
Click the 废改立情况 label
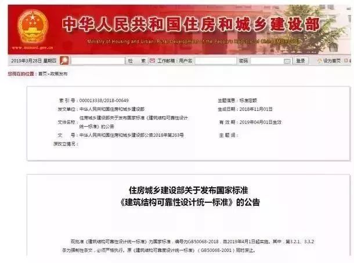pos(64,144)
